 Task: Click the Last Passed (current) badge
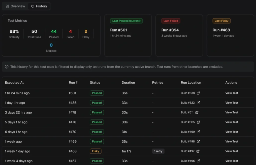click(x=126, y=21)
